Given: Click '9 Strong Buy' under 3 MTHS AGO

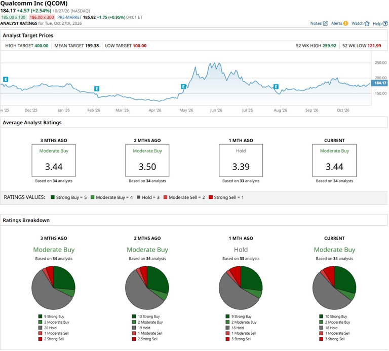Looking at the screenshot, I should (x=54, y=317).
